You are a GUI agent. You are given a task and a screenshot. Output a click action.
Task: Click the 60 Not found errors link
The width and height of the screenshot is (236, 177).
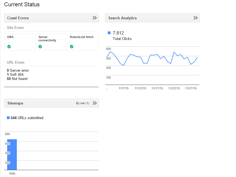point(17,79)
